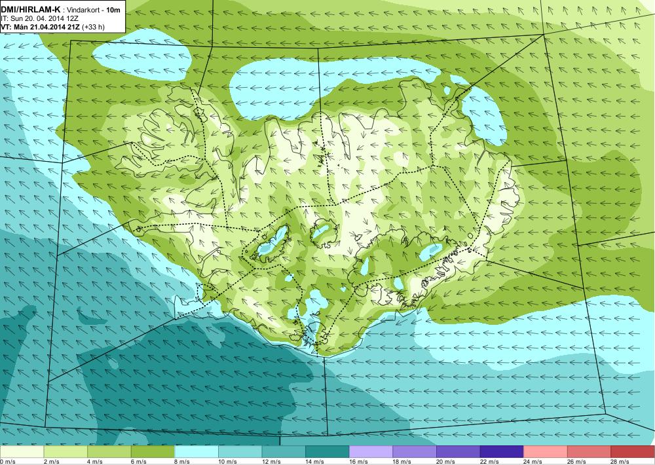
Task: Select the light green 2–4 m/s legend swatch
Action: (65, 452)
